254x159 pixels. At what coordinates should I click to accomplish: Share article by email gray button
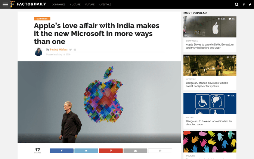(135, 150)
